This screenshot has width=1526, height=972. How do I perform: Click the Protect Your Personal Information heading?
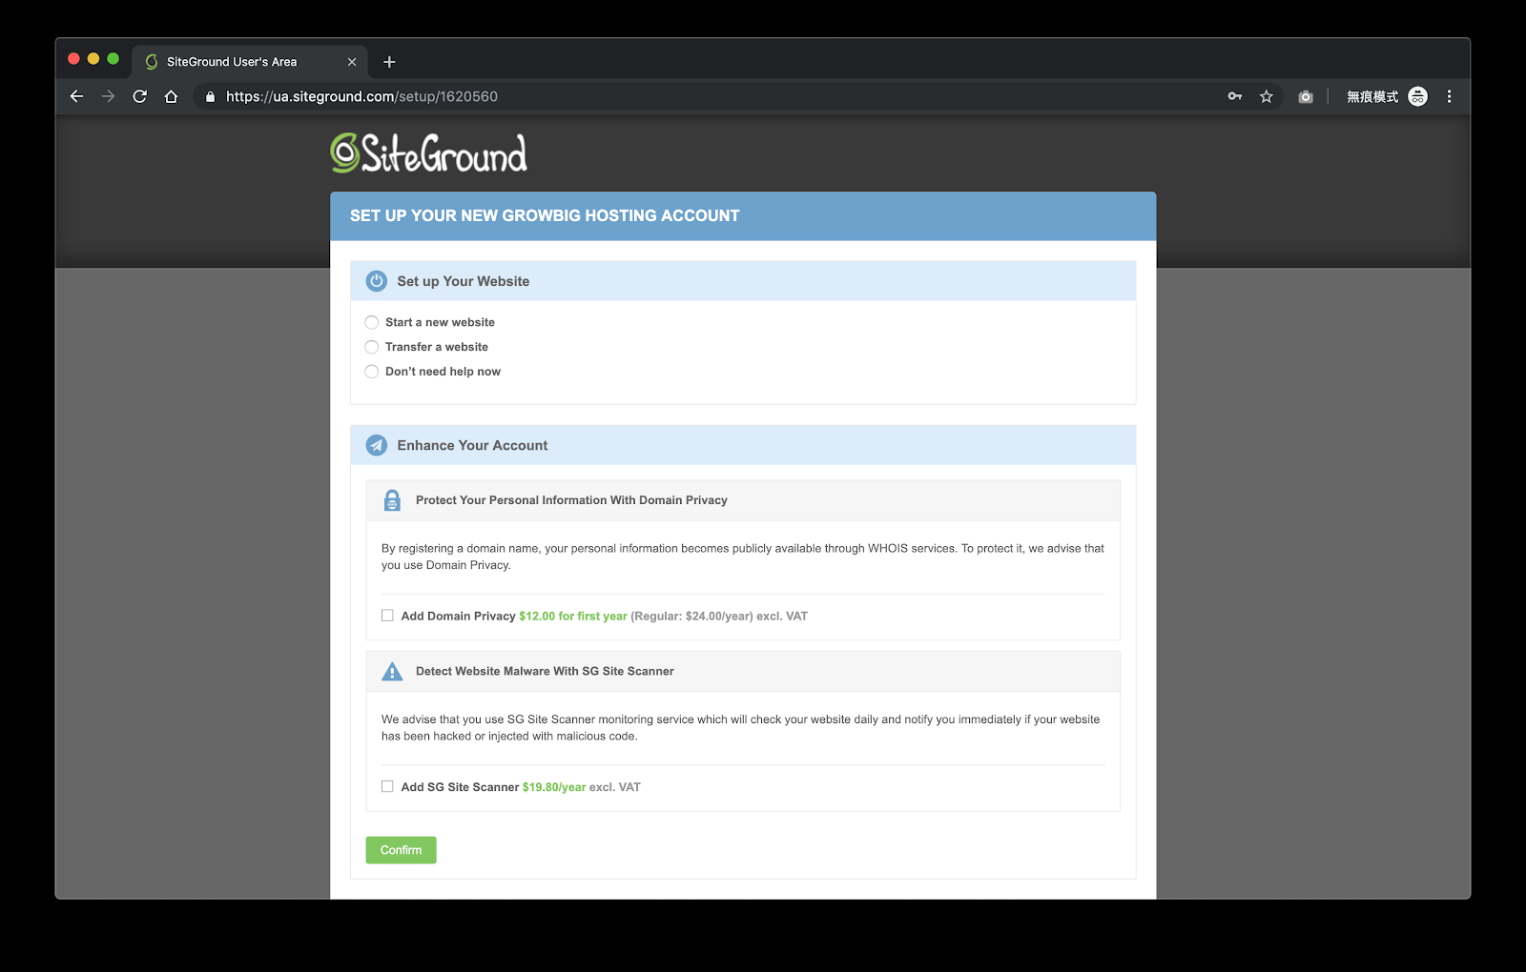[x=571, y=500]
